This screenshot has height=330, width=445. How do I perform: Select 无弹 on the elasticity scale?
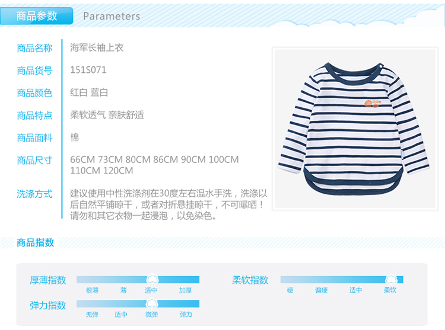click(x=92, y=315)
